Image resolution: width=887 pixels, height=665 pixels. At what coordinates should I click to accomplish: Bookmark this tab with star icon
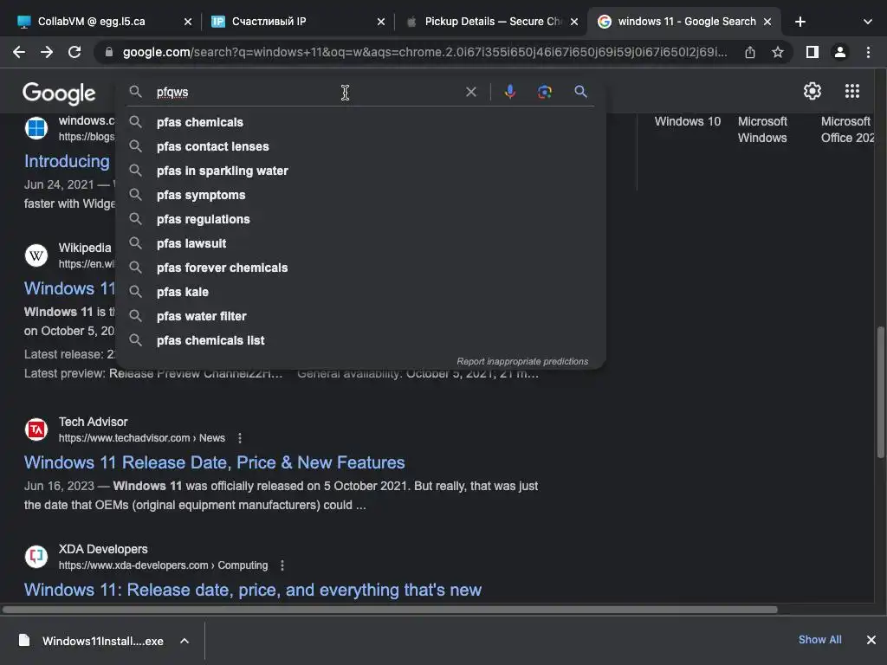pyautogui.click(x=778, y=52)
